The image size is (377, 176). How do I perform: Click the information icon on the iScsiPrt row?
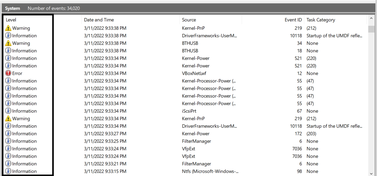(x=8, y=111)
